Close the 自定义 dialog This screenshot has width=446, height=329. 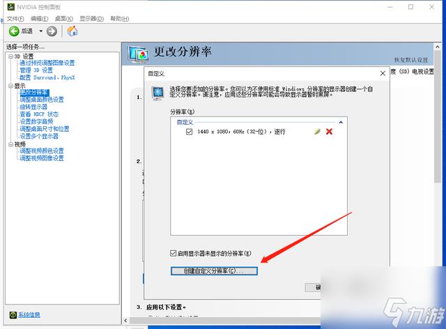coord(383,73)
